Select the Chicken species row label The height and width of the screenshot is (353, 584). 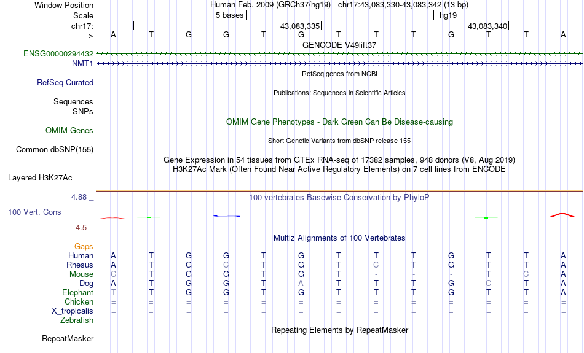(x=79, y=301)
